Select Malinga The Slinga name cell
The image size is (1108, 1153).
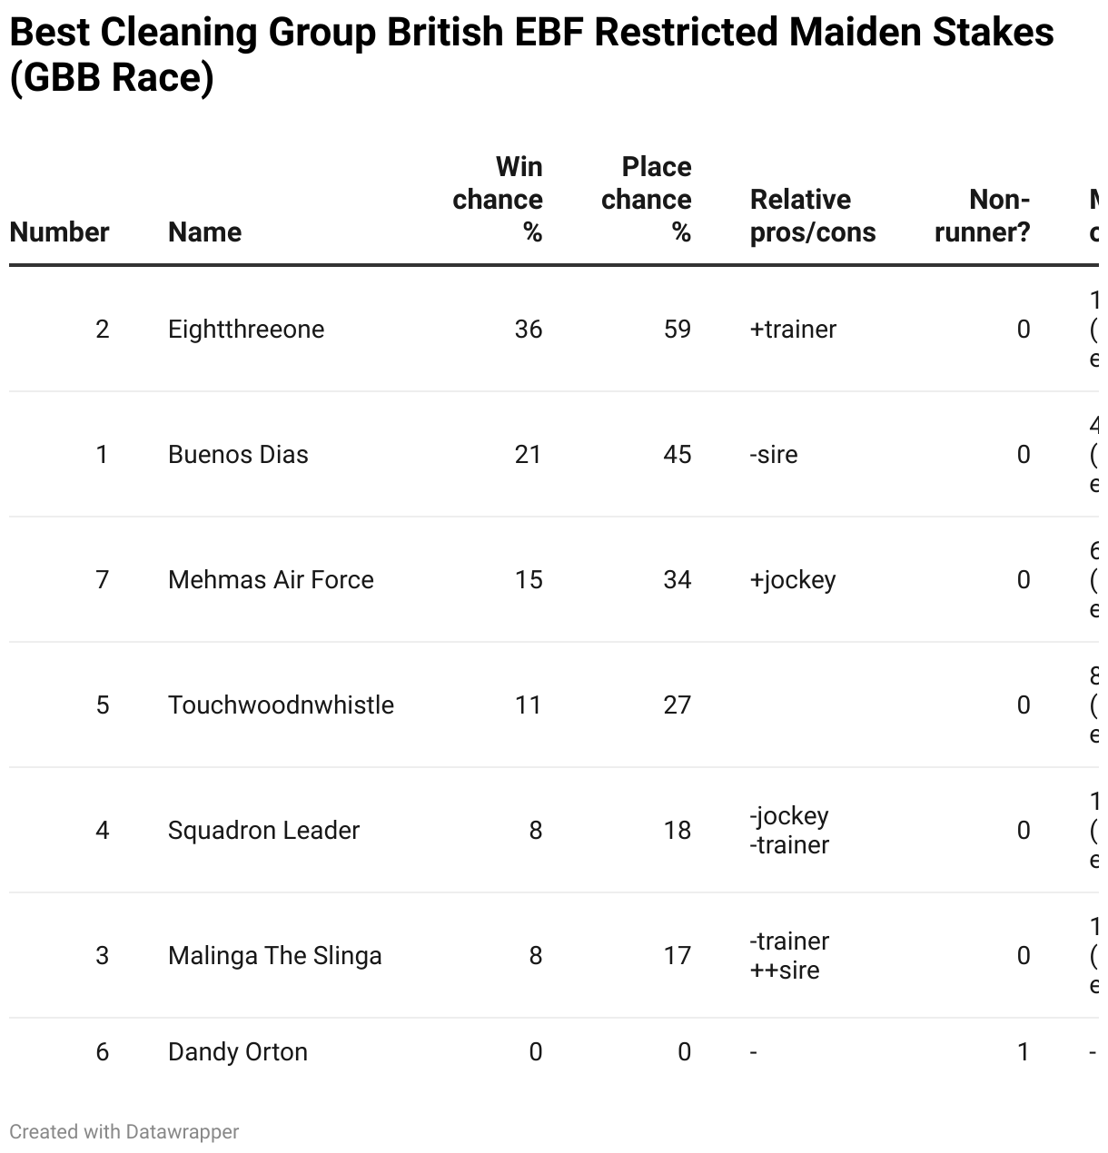coord(274,955)
